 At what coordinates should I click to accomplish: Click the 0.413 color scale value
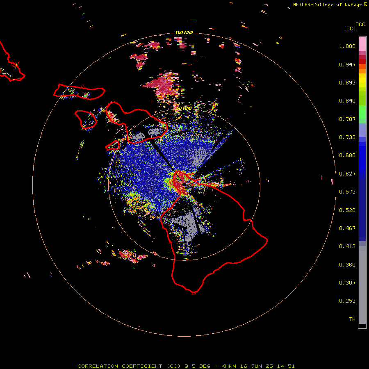(x=347, y=246)
